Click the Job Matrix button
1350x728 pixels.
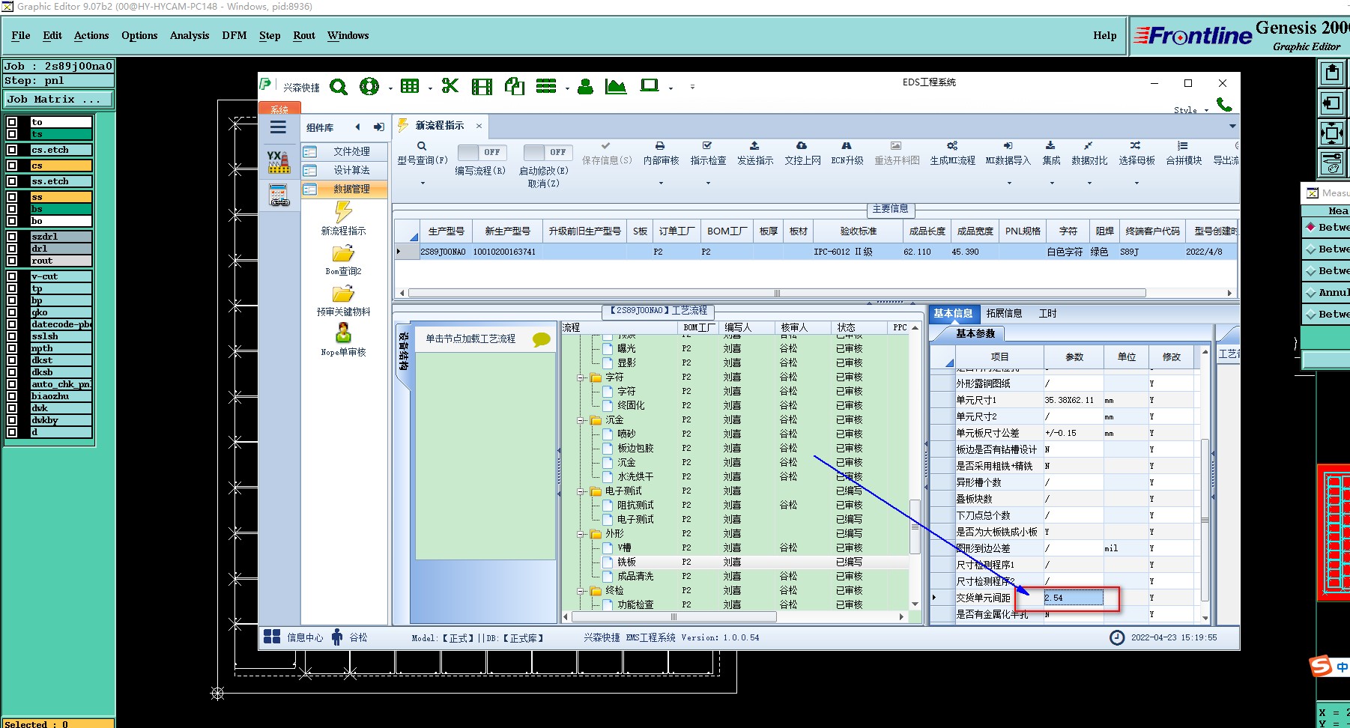pos(58,99)
